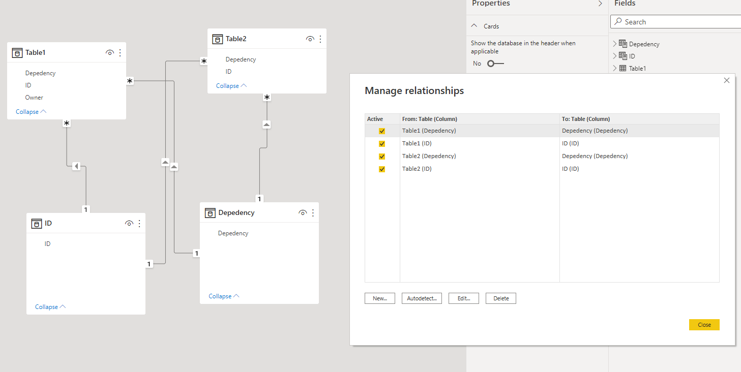Click the To: Table (Column) header
This screenshot has width=741, height=372.
639,119
